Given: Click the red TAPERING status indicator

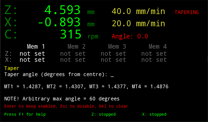Looking at the screenshot, I should pyautogui.click(x=186, y=12).
